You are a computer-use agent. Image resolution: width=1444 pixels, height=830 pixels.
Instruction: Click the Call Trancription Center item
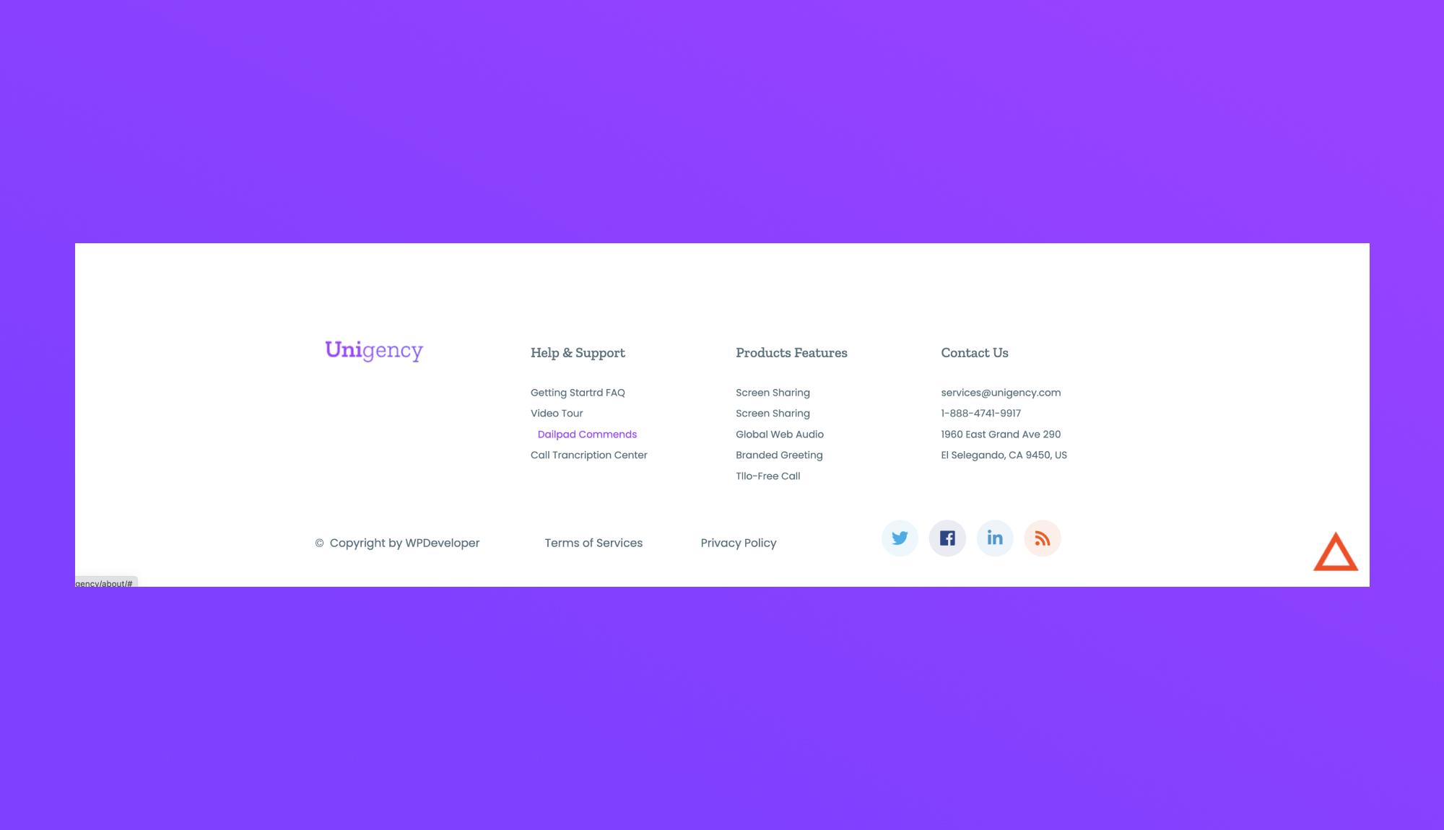pos(589,454)
